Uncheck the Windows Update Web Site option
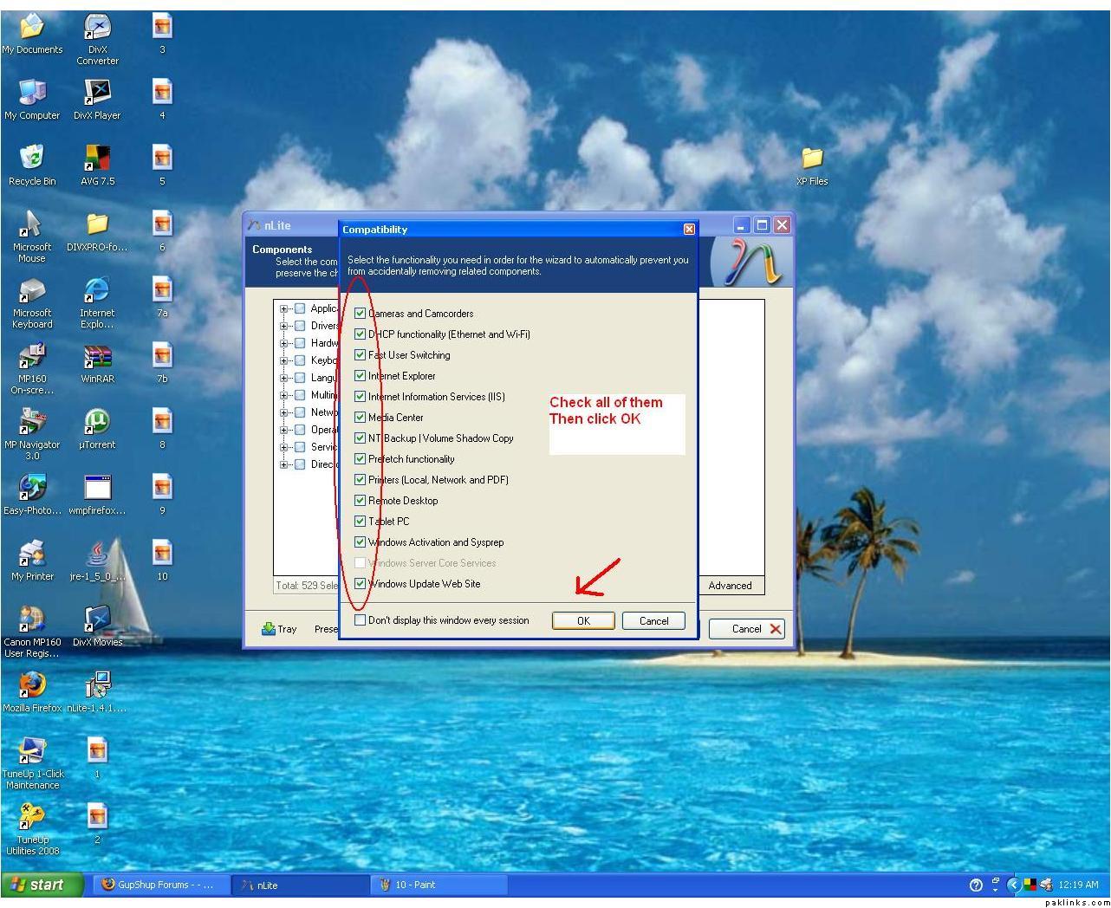The height and width of the screenshot is (908, 1111). pos(361,584)
